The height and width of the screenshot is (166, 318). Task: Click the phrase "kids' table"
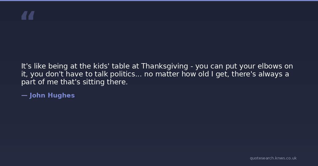(111, 66)
